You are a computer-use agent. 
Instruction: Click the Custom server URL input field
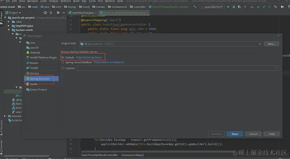click(176, 68)
